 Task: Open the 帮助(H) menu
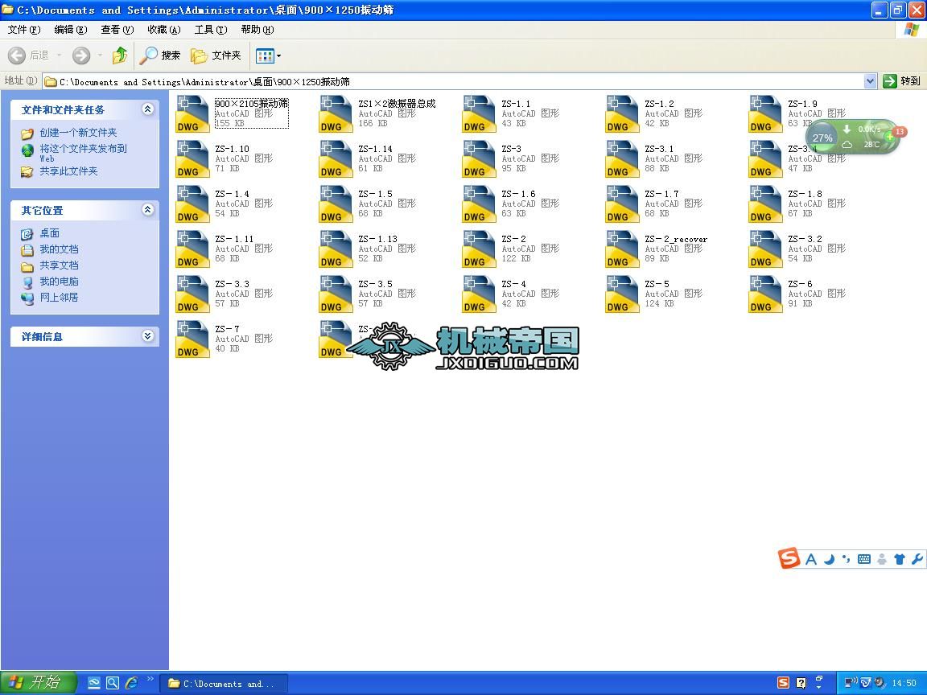tap(257, 30)
